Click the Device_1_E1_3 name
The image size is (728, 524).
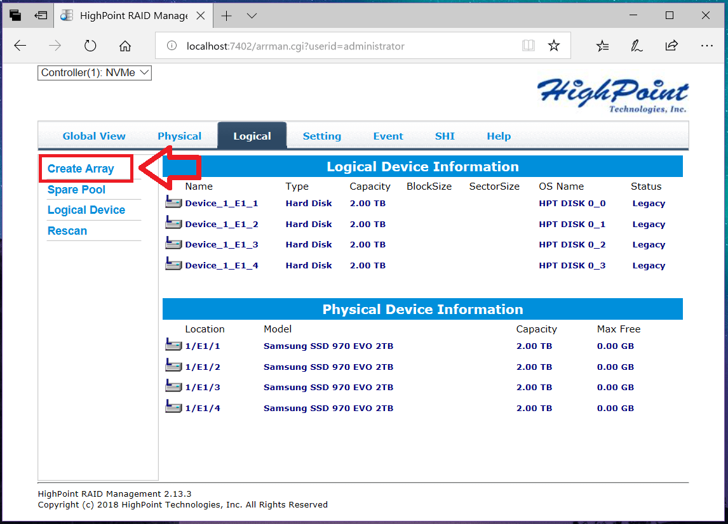pos(222,244)
